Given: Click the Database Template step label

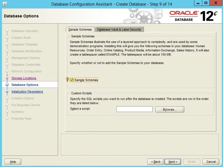Looking at the screenshot, I should point(24,44).
